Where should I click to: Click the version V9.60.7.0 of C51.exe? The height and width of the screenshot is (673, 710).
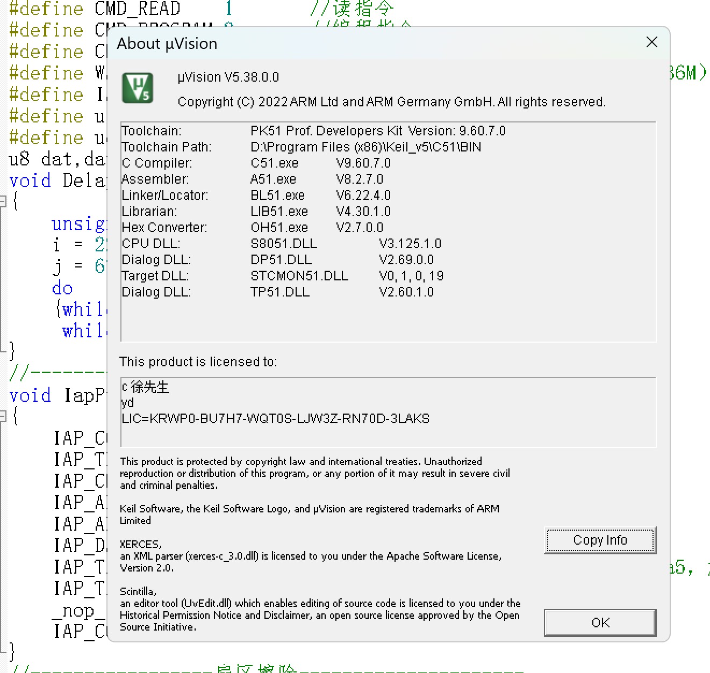point(363,163)
